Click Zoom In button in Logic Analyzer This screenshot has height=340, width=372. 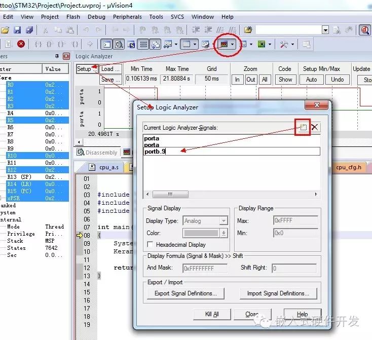[x=237, y=80]
